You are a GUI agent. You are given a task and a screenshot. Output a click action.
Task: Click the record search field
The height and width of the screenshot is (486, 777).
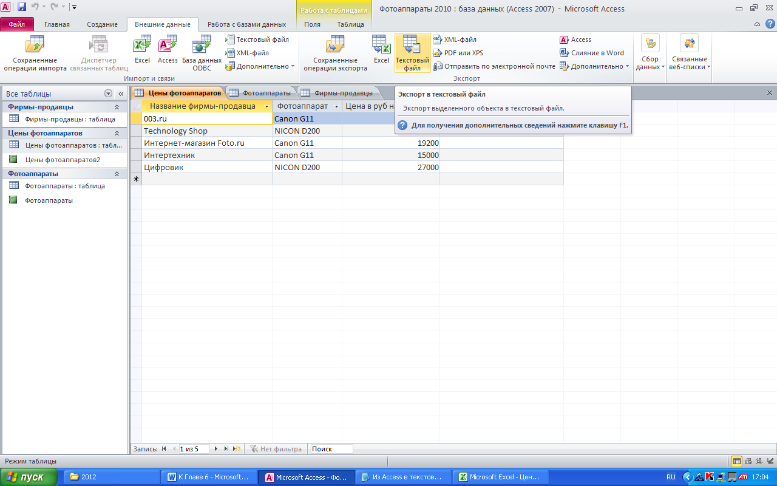point(331,449)
